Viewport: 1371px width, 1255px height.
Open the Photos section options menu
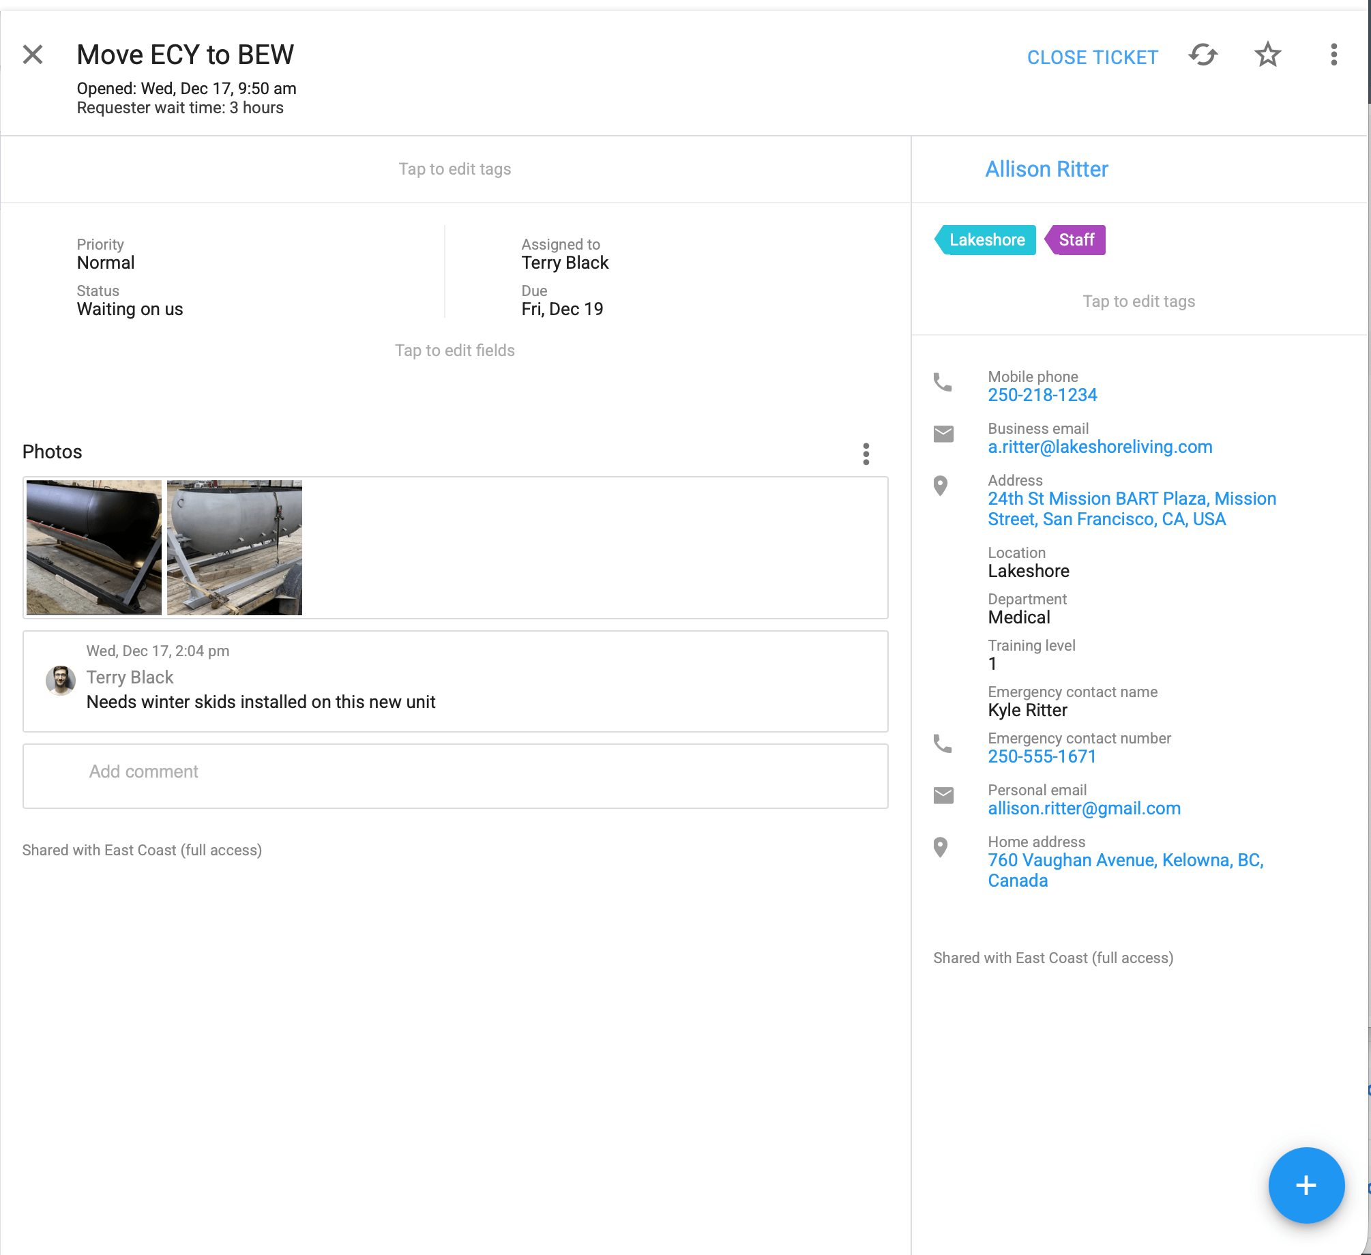tap(866, 454)
